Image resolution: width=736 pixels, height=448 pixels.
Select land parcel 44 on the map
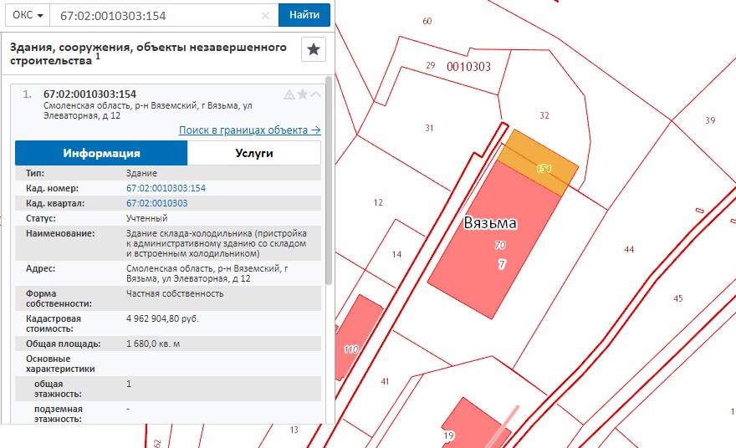click(629, 251)
